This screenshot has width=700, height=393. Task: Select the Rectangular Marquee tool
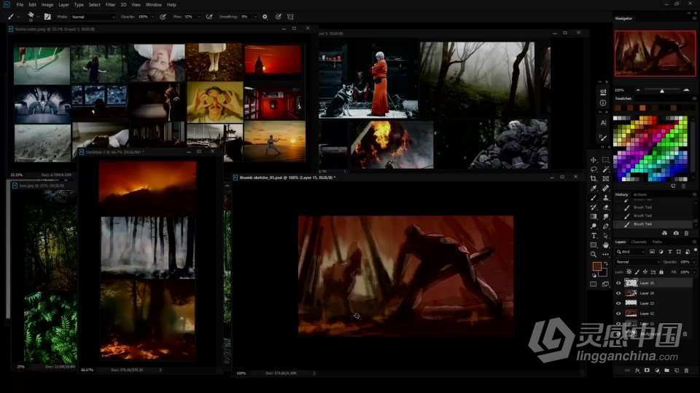605,160
